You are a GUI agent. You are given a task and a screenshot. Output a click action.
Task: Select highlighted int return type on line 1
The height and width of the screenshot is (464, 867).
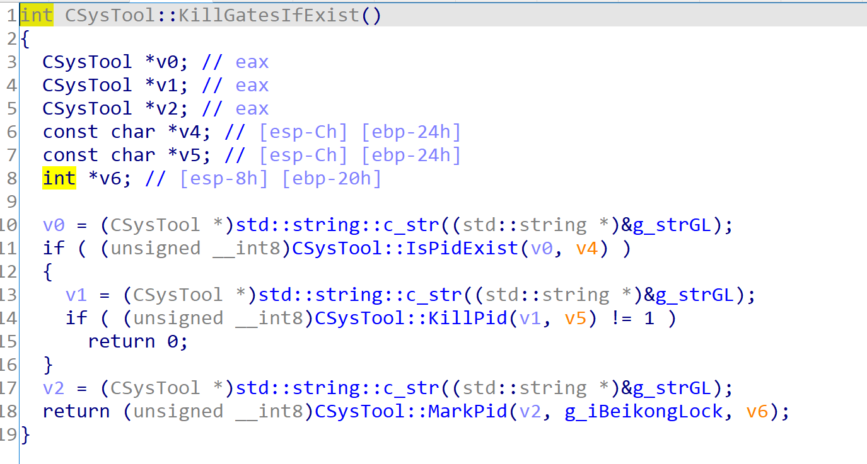pos(37,15)
